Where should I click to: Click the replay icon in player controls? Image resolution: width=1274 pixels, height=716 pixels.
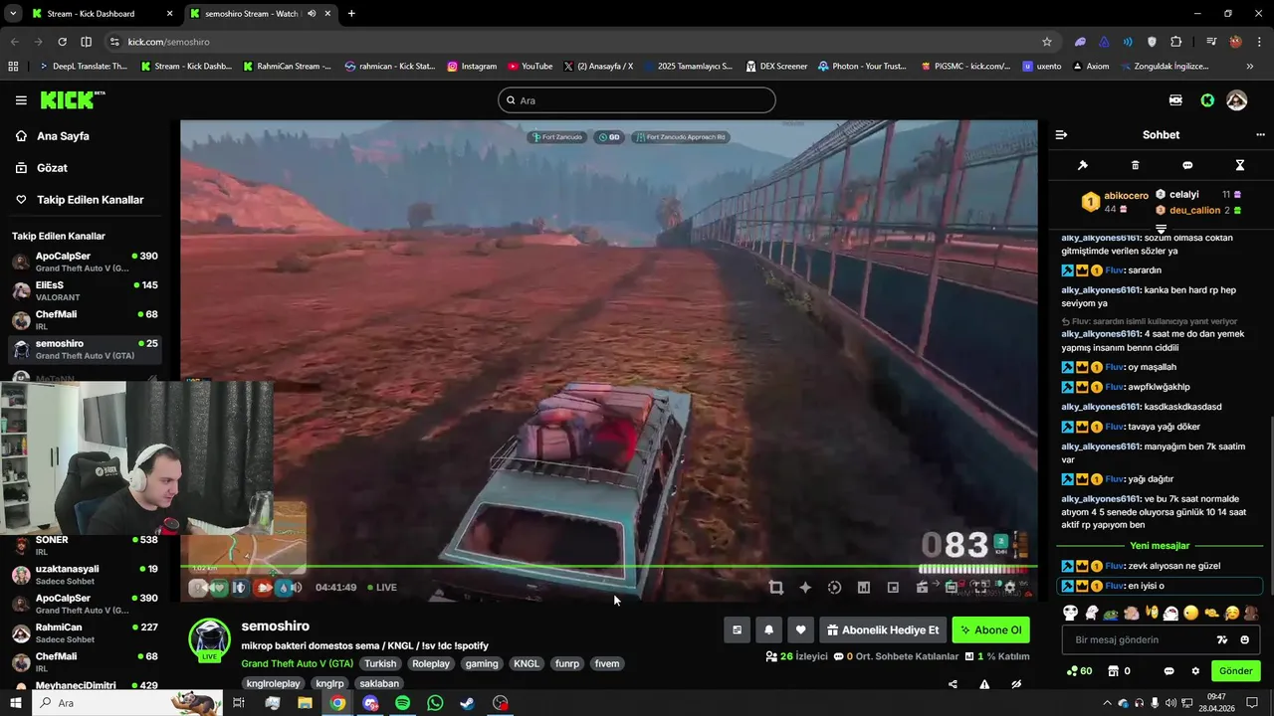834,588
